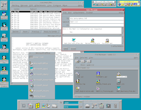141x110 pixels.
Task: Open Program Manager desktop icon
Action: (x=4, y=16)
